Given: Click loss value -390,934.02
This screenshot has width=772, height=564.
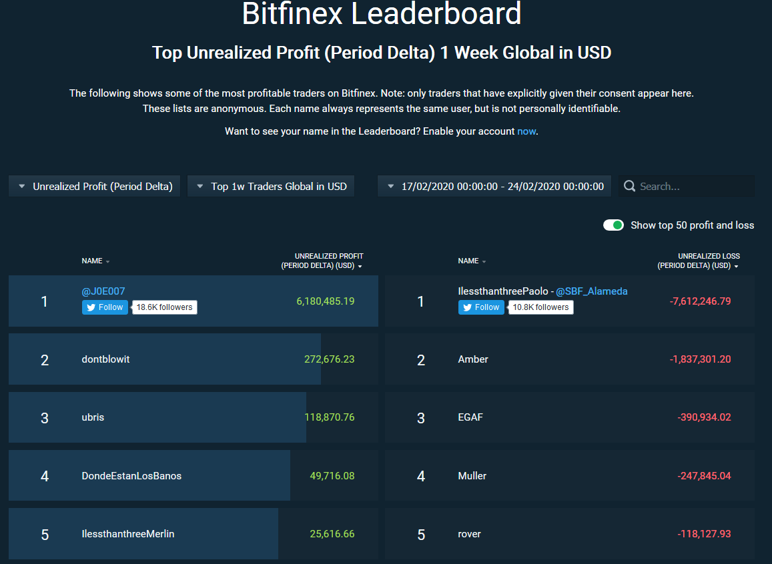Looking at the screenshot, I should click(704, 417).
